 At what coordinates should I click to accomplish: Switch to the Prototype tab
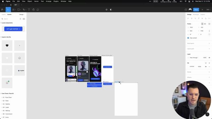[x=196, y=15]
